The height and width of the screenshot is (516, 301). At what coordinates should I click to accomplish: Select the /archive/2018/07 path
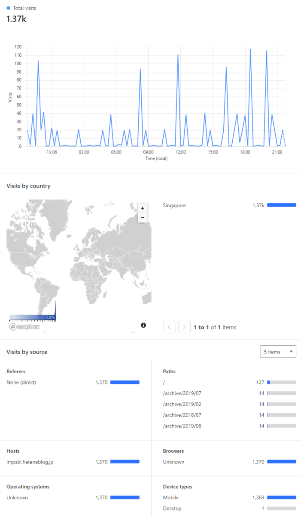pyautogui.click(x=229, y=415)
